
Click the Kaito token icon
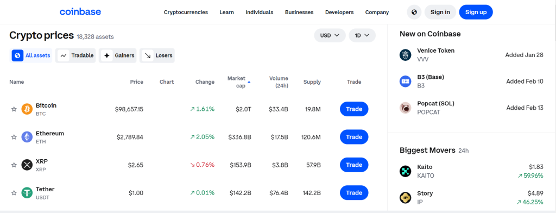pyautogui.click(x=405, y=171)
